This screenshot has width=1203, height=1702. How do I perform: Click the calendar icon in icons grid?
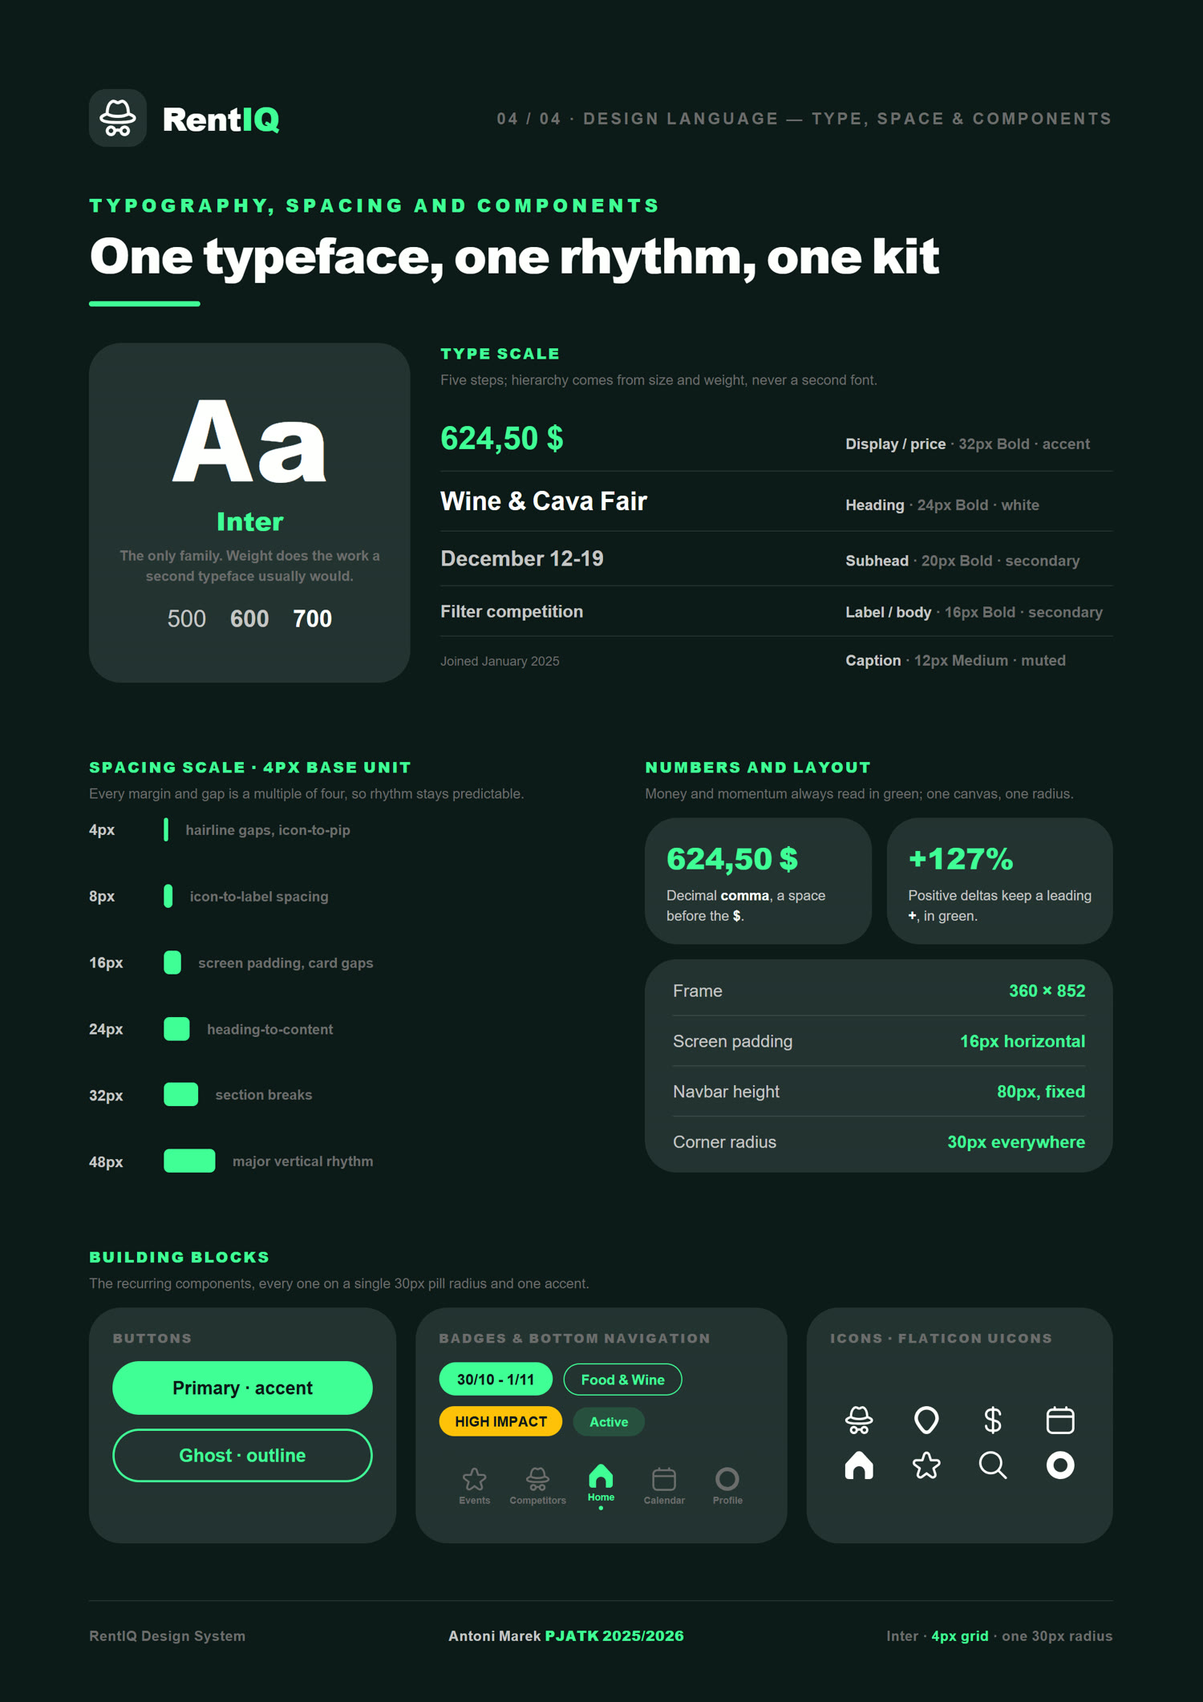coord(1060,1420)
